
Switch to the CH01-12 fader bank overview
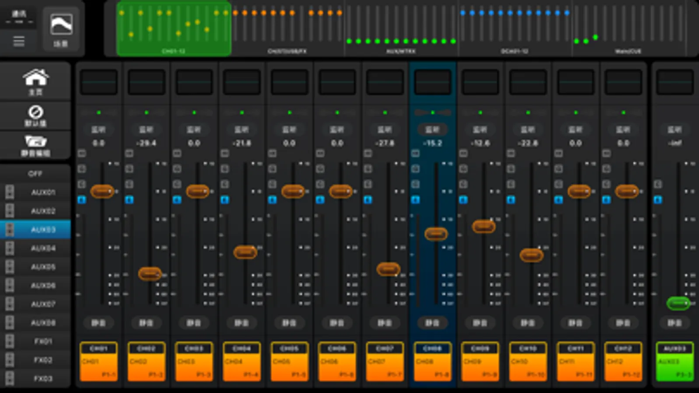pyautogui.click(x=174, y=29)
